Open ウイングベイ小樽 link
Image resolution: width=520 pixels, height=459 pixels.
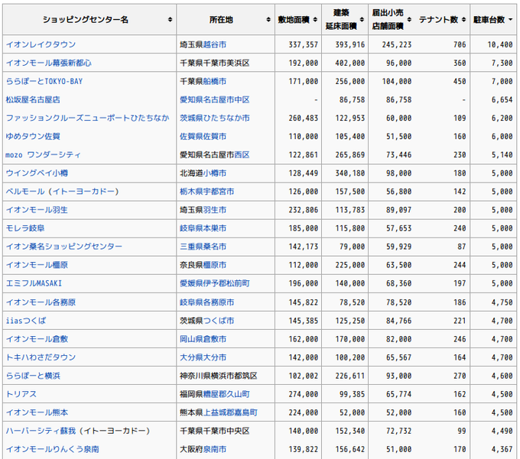37,173
